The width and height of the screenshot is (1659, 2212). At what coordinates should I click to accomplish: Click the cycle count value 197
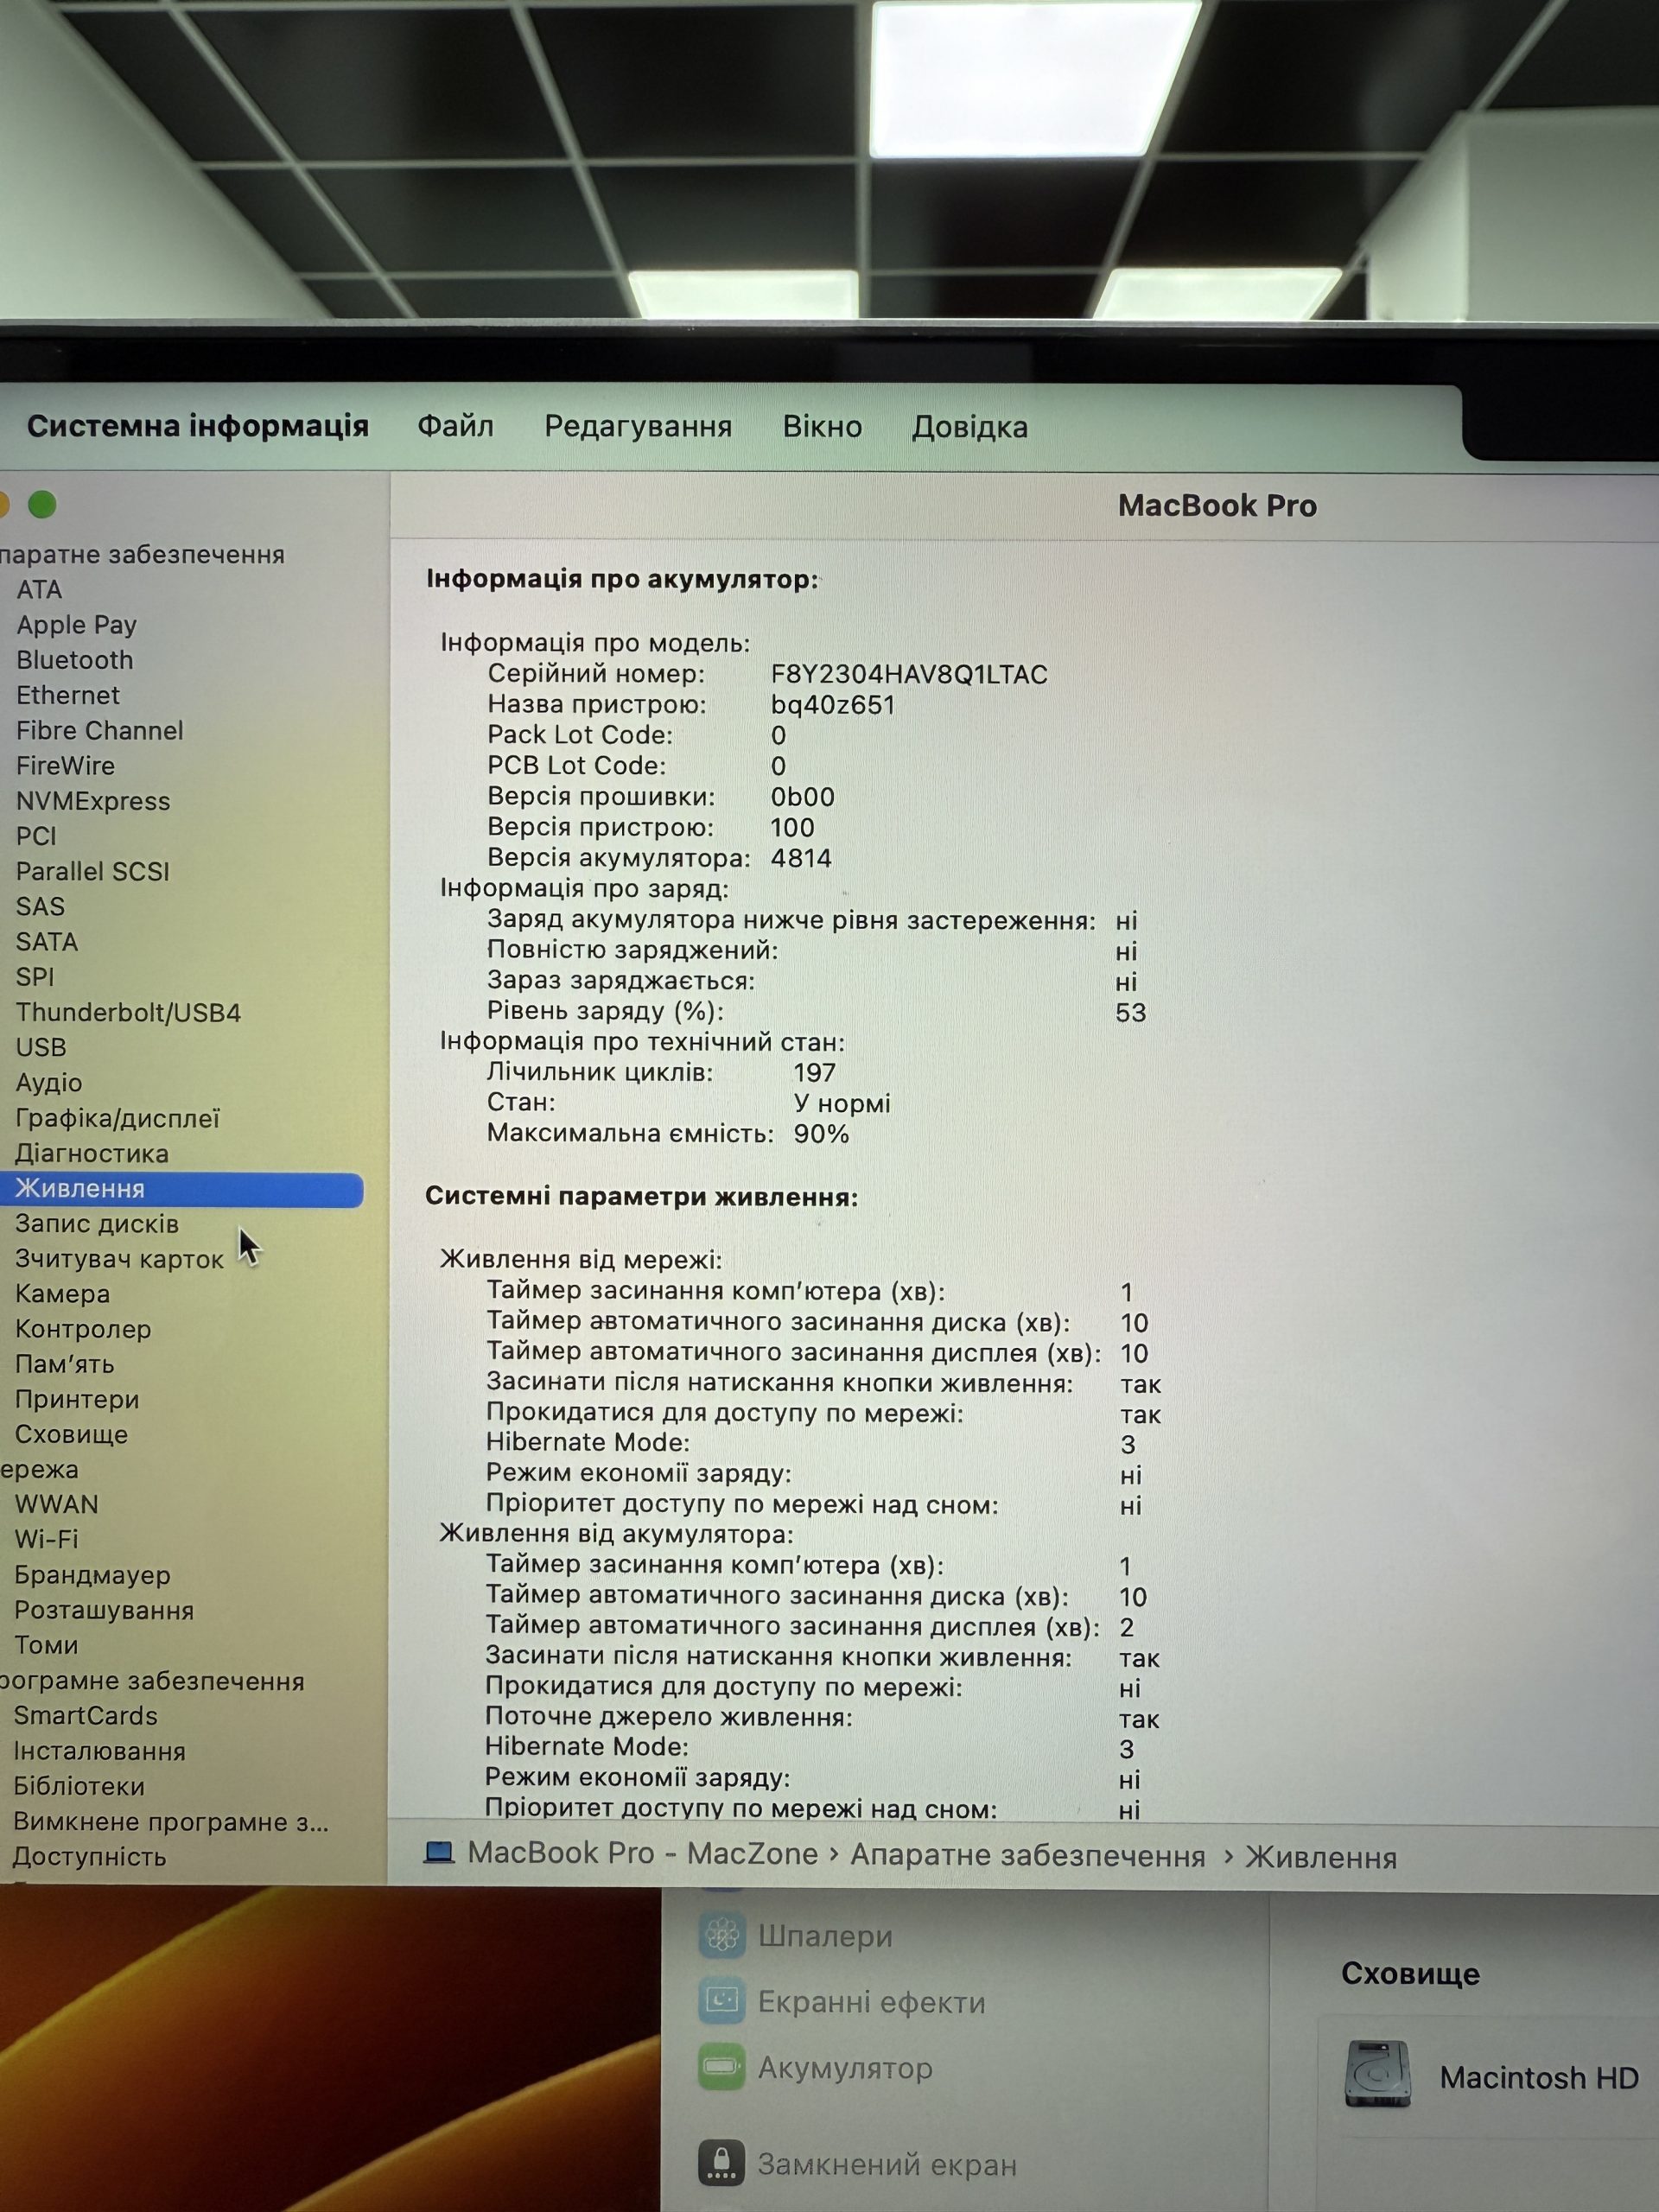pos(815,1072)
